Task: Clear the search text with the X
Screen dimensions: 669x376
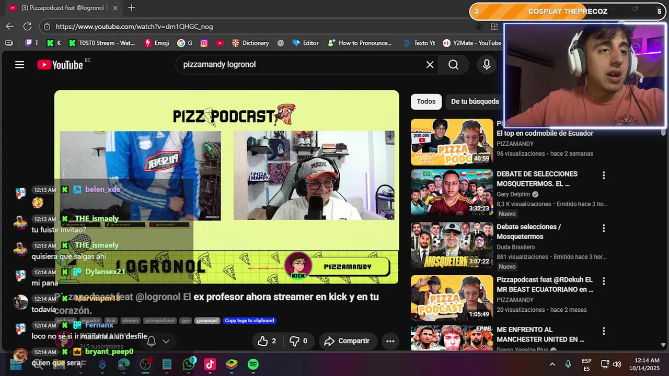Action: [430, 65]
